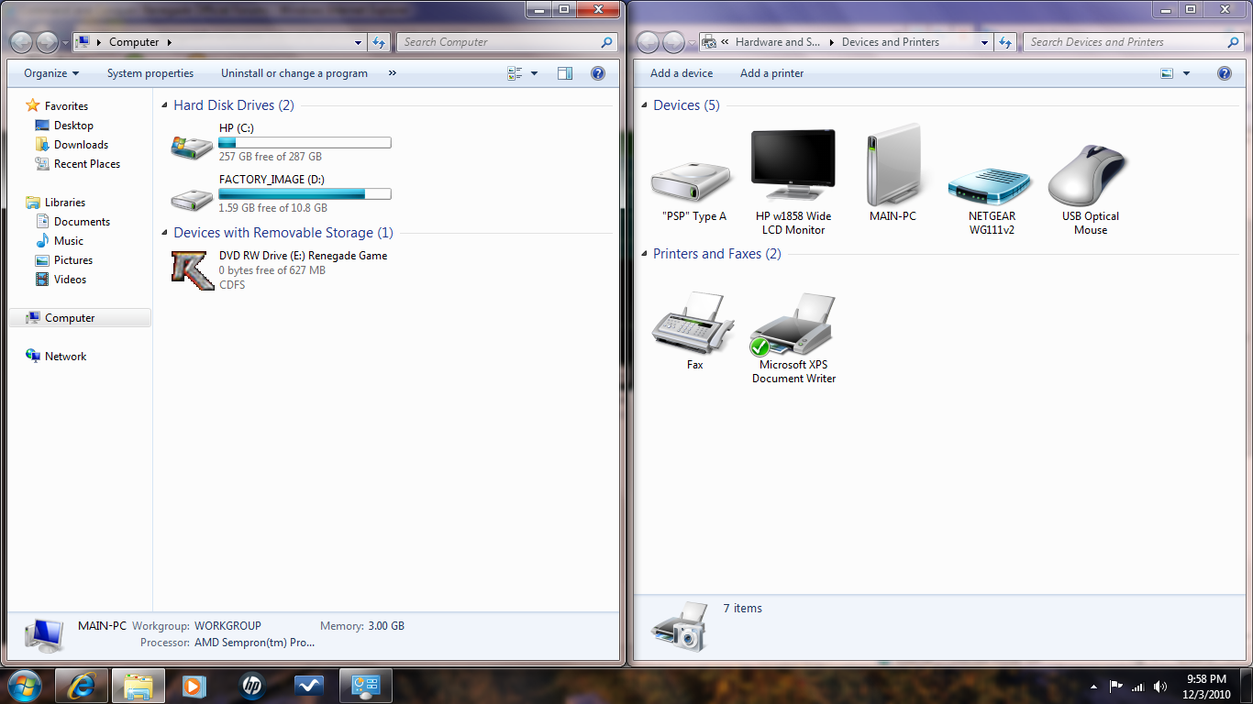1253x704 pixels.
Task: Click System properties in the toolbar
Action: point(150,73)
